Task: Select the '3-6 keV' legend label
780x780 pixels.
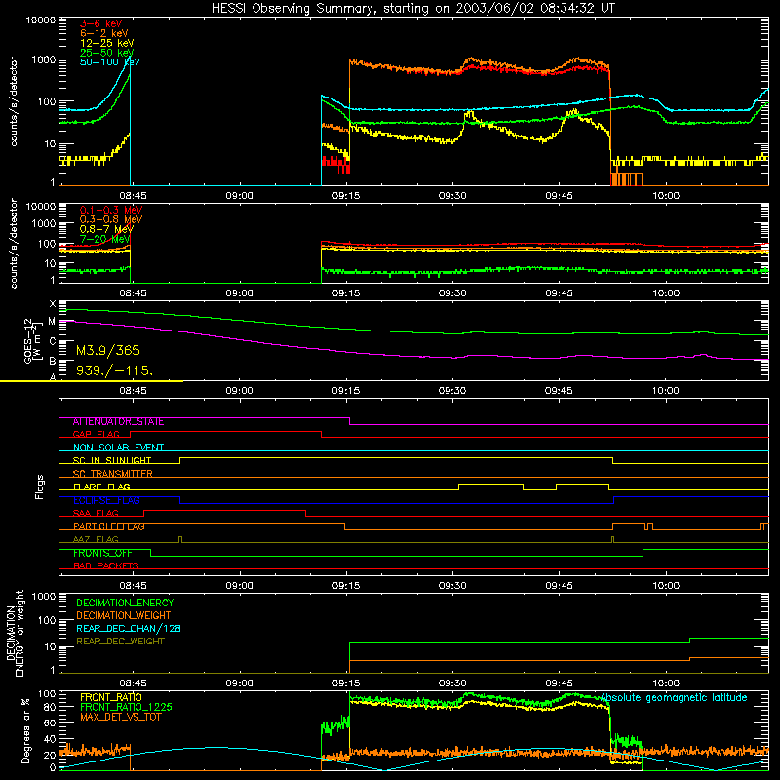Action: 100,23
